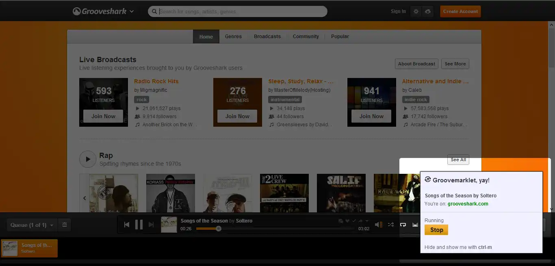Skip to next track
Viewport: 555px width, 266px height.
[x=151, y=225]
